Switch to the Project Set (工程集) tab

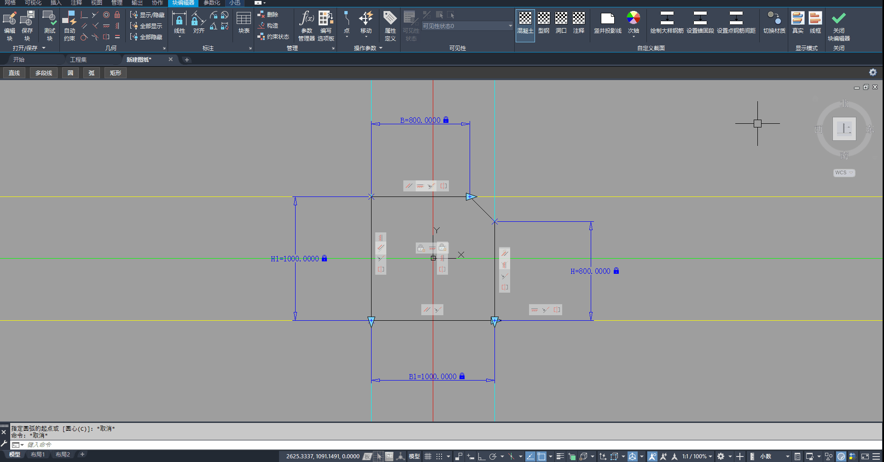coord(78,60)
